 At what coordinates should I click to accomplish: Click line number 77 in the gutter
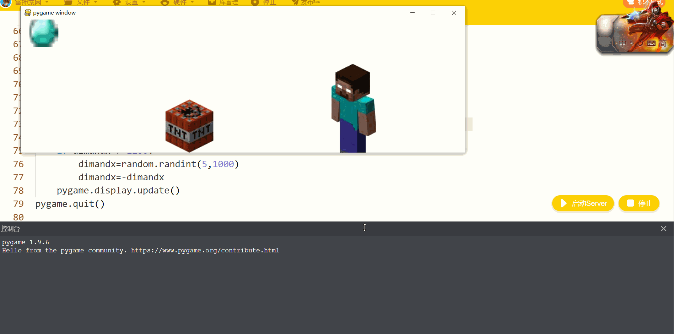tap(18, 177)
